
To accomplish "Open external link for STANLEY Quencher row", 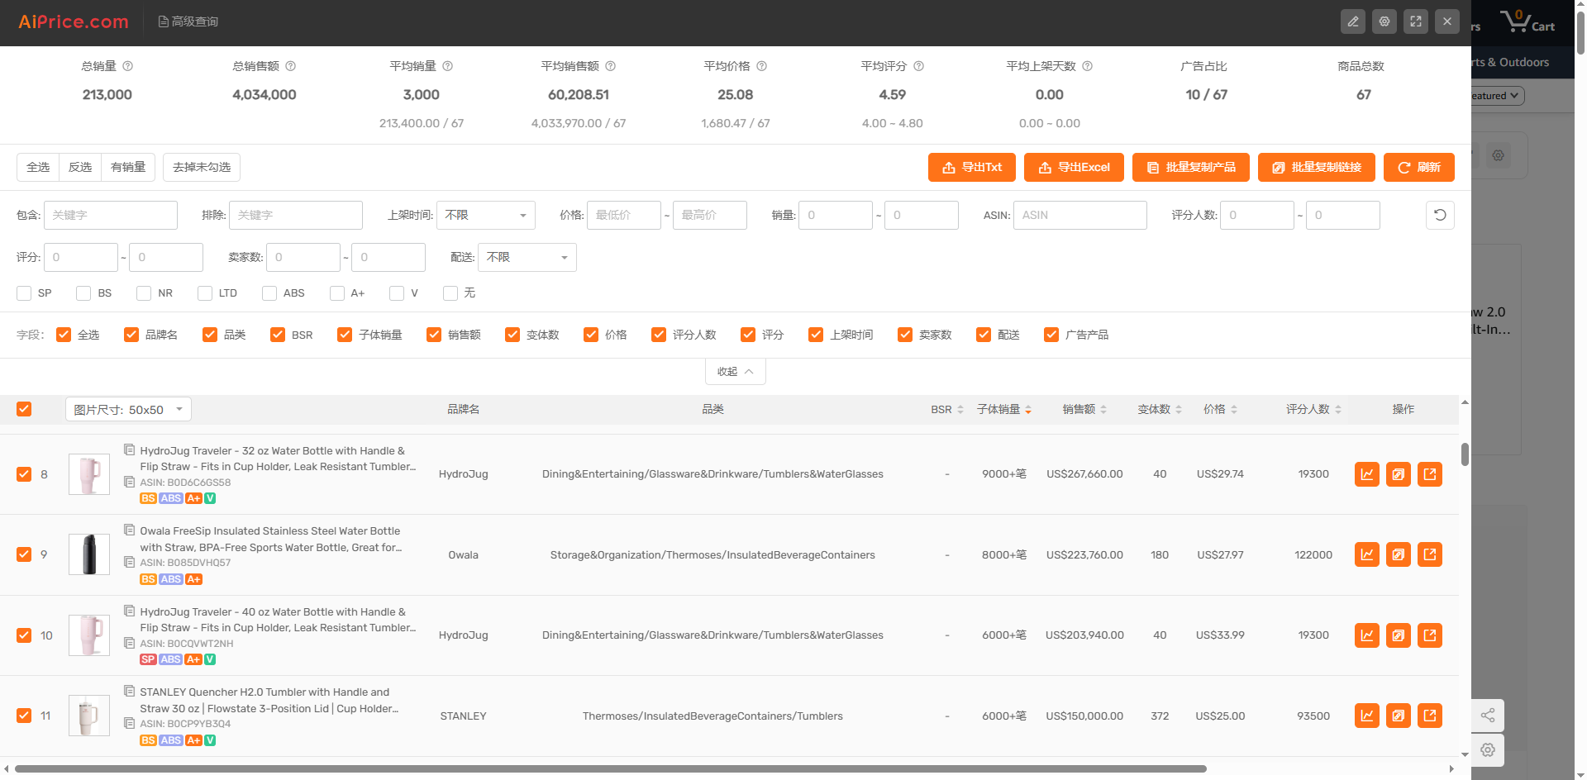I will pyautogui.click(x=1430, y=716).
